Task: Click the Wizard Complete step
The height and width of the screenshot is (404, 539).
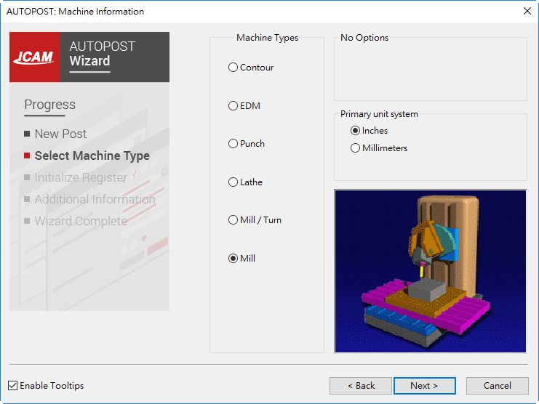Action: coord(81,221)
